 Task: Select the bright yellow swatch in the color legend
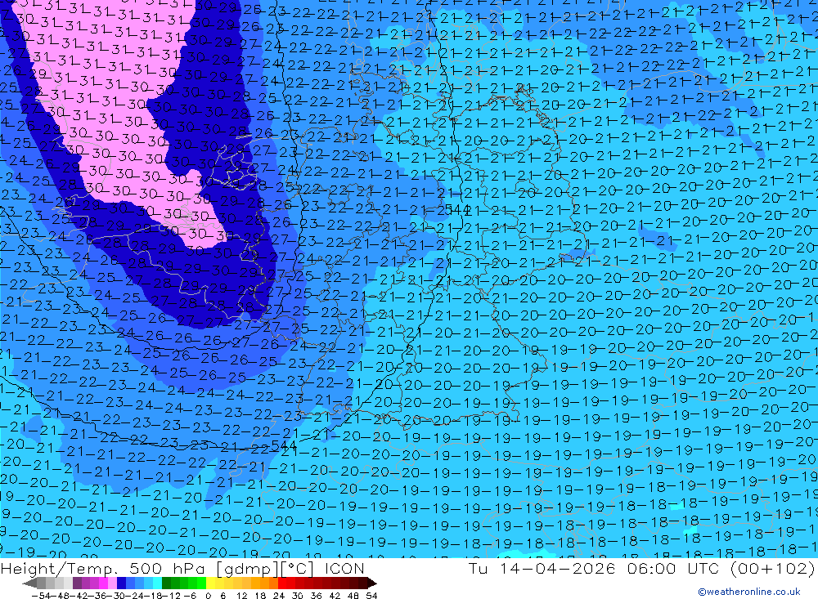(210, 583)
